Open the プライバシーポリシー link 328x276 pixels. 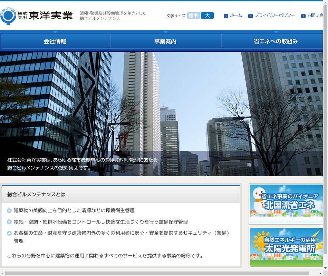click(275, 16)
